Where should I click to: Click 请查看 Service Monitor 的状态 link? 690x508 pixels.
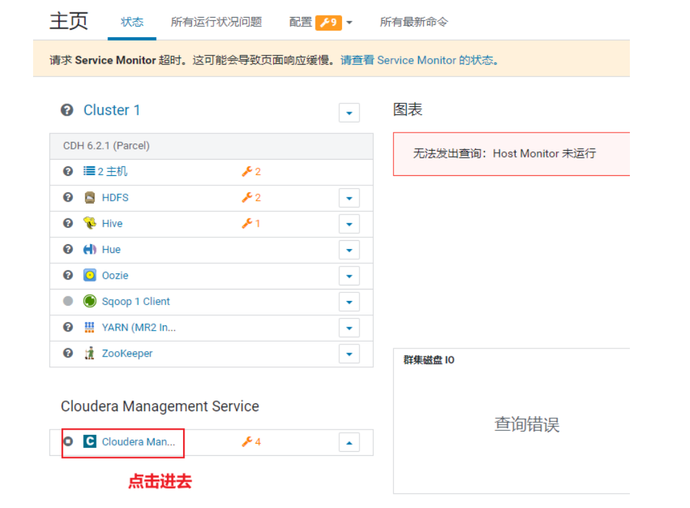pos(419,60)
